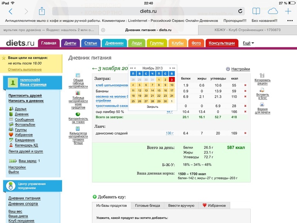Viewport: 297px width, 223px height.
Task: Open the Safari share sheet icon
Action: [x=42, y=11]
